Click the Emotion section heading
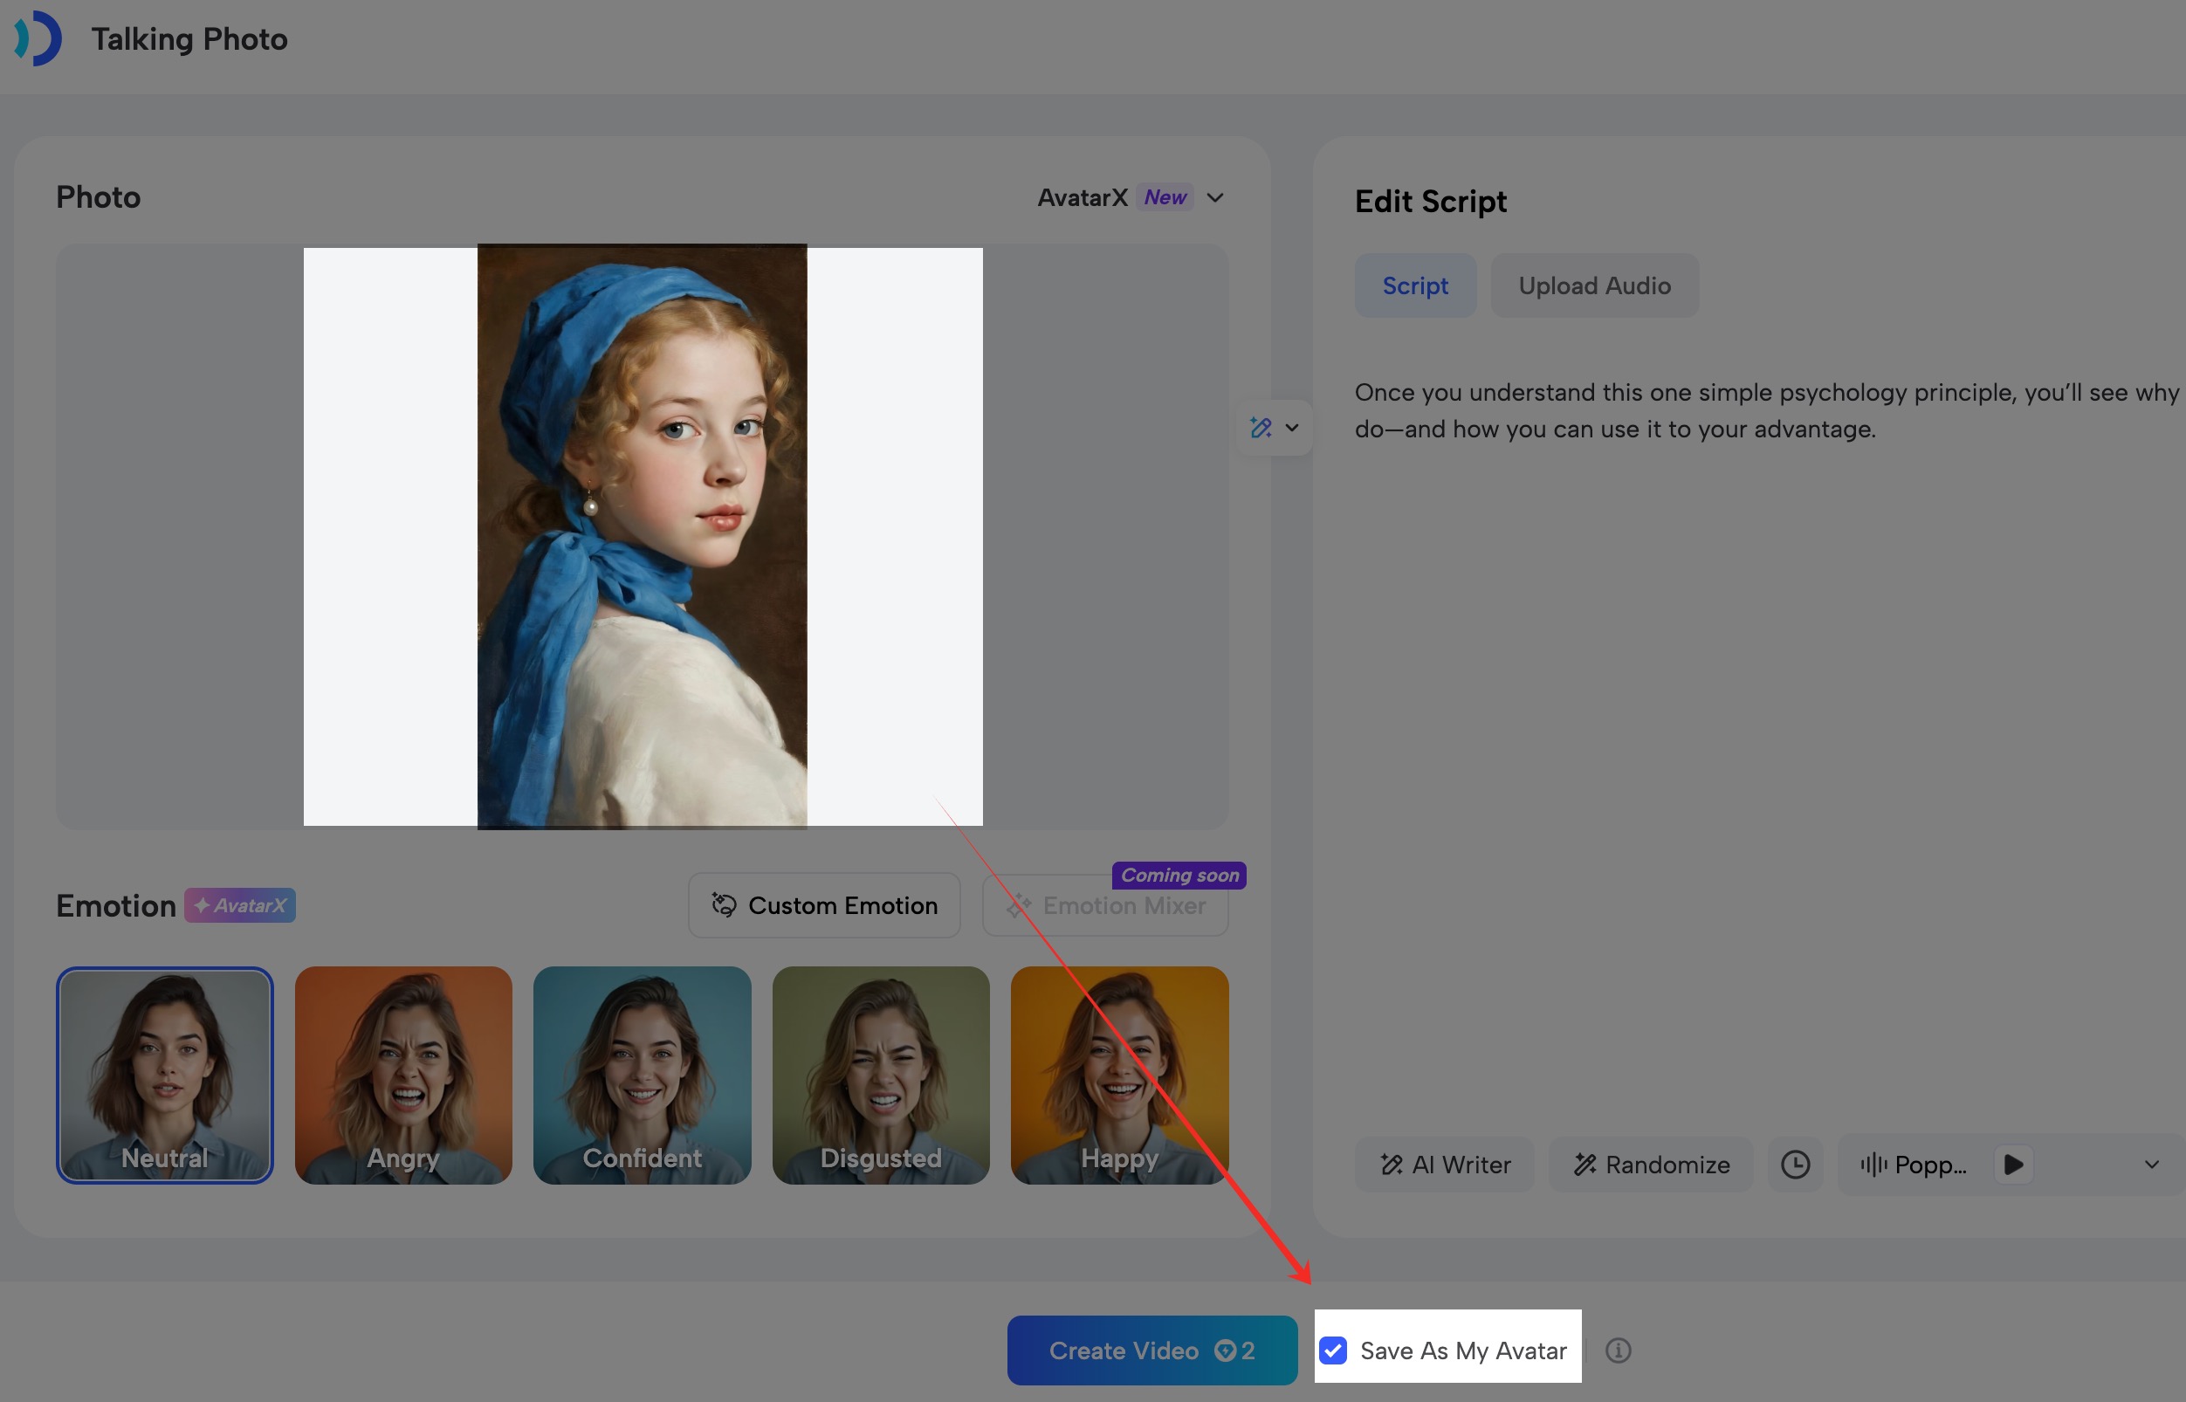2186x1402 pixels. tap(115, 906)
